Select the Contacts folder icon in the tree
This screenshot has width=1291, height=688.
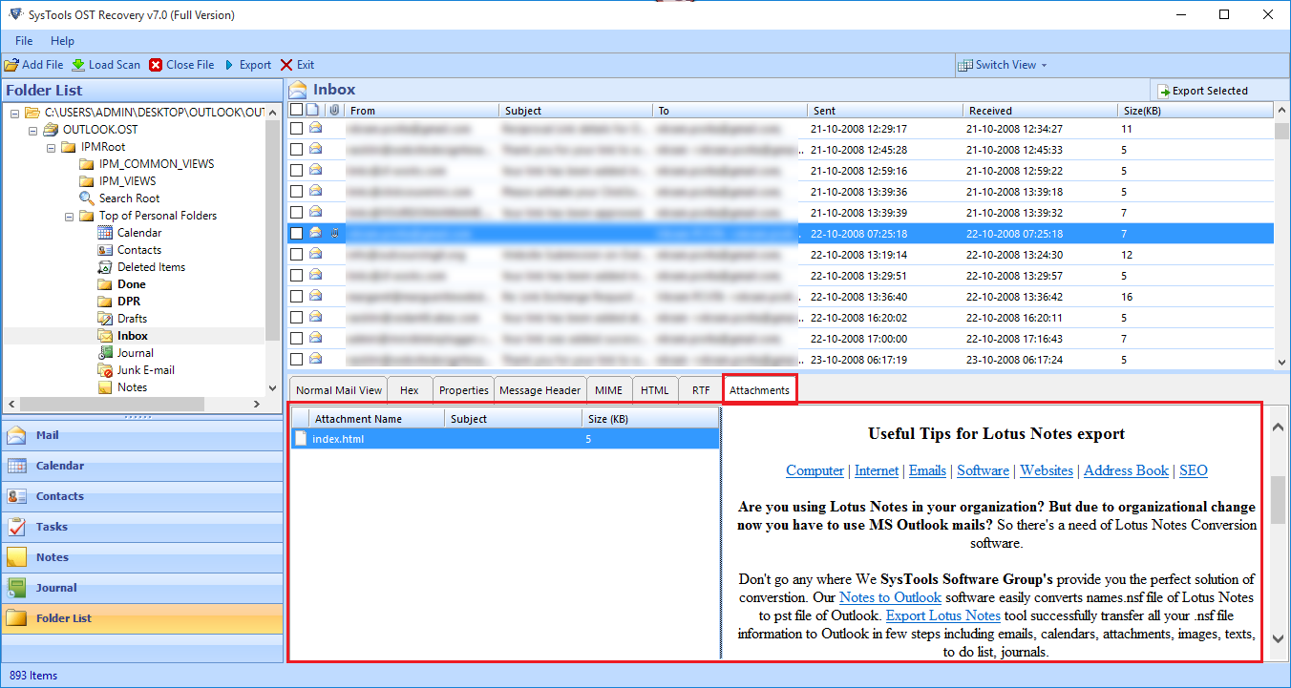(105, 250)
